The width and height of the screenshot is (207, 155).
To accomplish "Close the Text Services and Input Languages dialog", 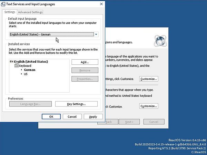I will point(101,4).
